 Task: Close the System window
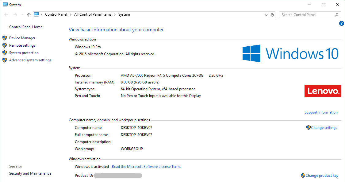click(x=338, y=5)
